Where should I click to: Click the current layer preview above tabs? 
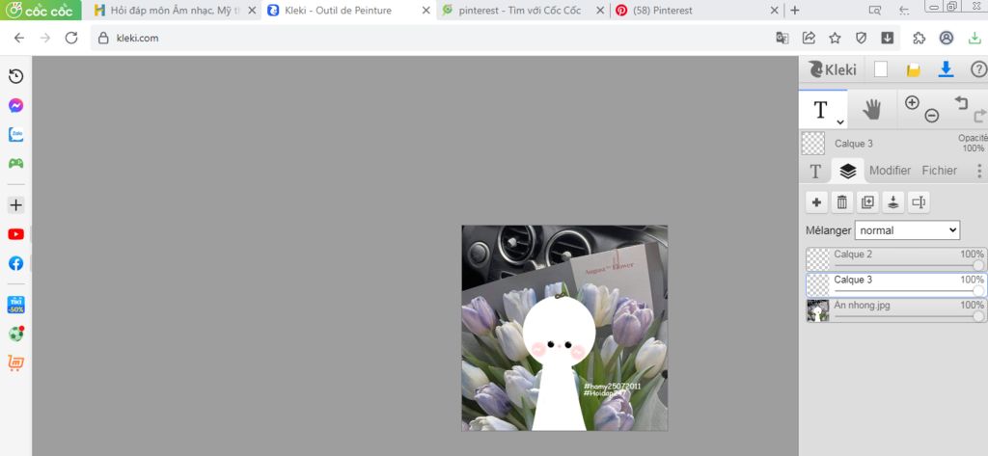(812, 144)
